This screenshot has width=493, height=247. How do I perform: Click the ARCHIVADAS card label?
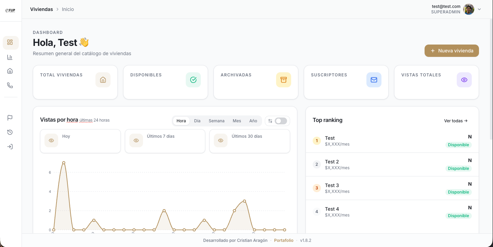[x=236, y=75]
